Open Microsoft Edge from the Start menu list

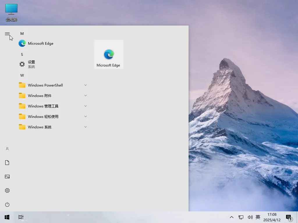click(x=40, y=43)
